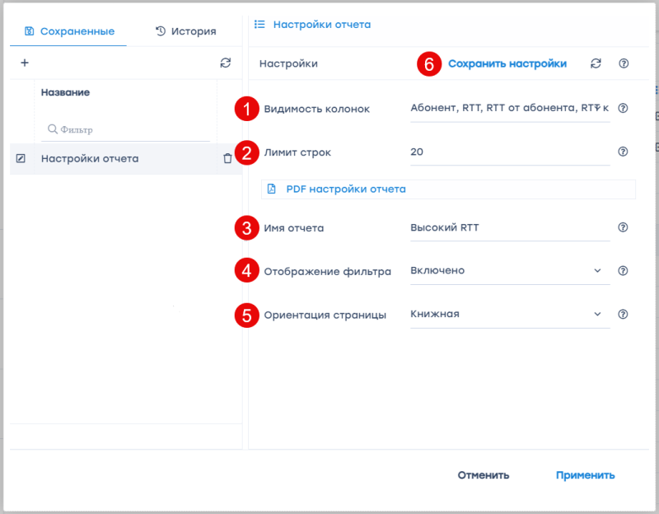Click refresh icon next to 'Сохранить настройки'
659x514 pixels.
click(596, 63)
